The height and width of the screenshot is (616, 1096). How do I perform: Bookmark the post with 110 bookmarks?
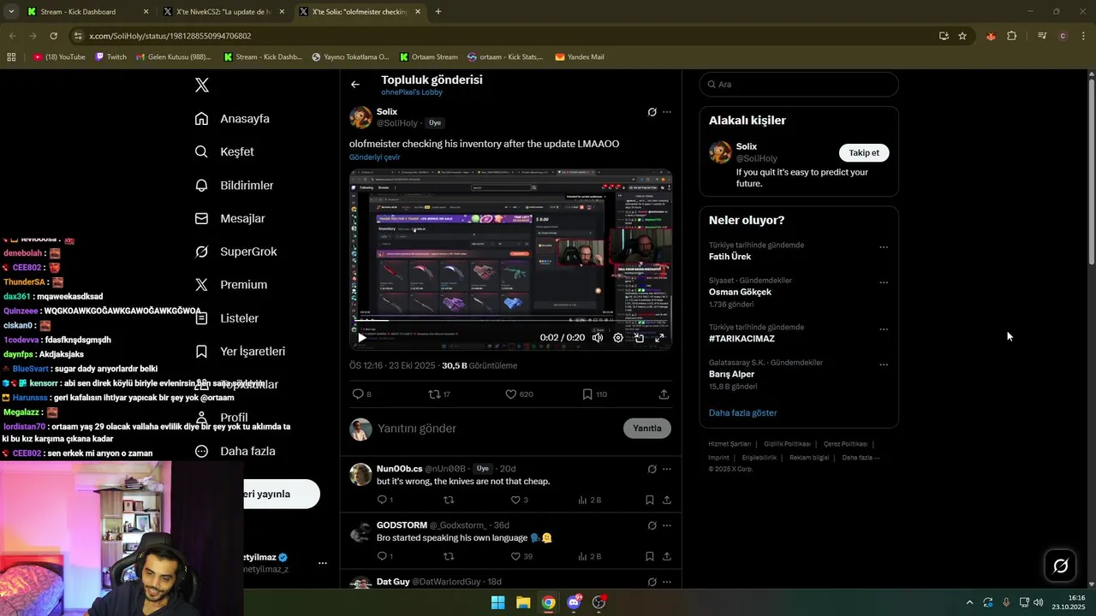(587, 394)
